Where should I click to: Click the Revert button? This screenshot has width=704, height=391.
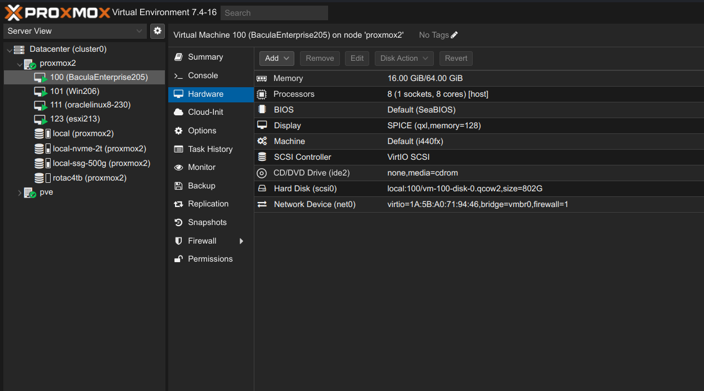456,59
